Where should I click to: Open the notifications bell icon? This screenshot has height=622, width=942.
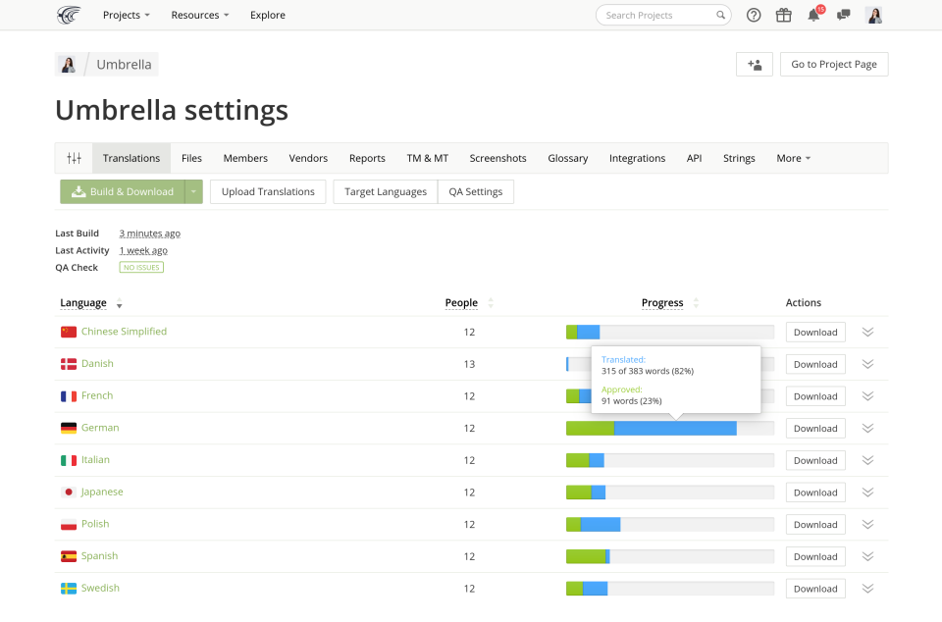coord(813,15)
